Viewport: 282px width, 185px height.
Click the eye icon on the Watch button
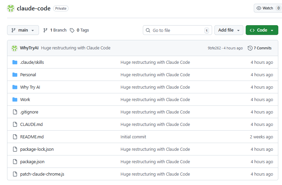[259, 8]
